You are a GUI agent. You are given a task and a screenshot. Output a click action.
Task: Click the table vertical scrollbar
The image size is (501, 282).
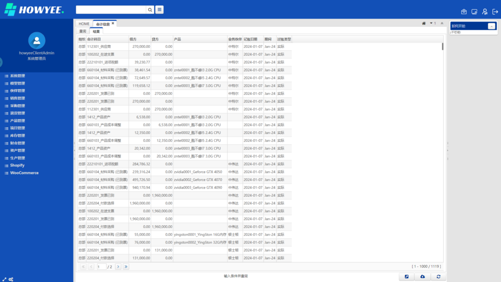[x=443, y=47]
